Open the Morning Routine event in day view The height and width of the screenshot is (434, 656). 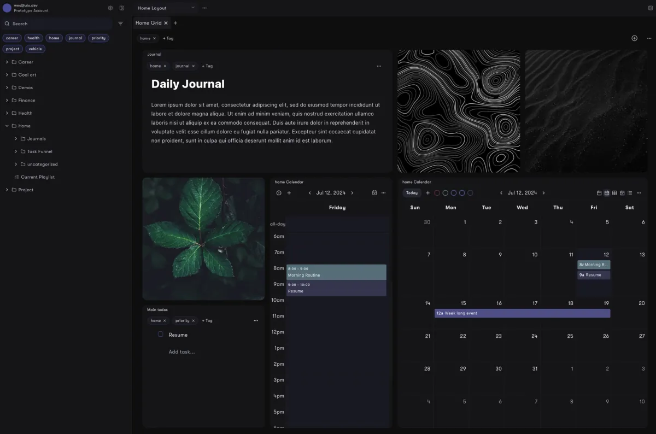[336, 272]
